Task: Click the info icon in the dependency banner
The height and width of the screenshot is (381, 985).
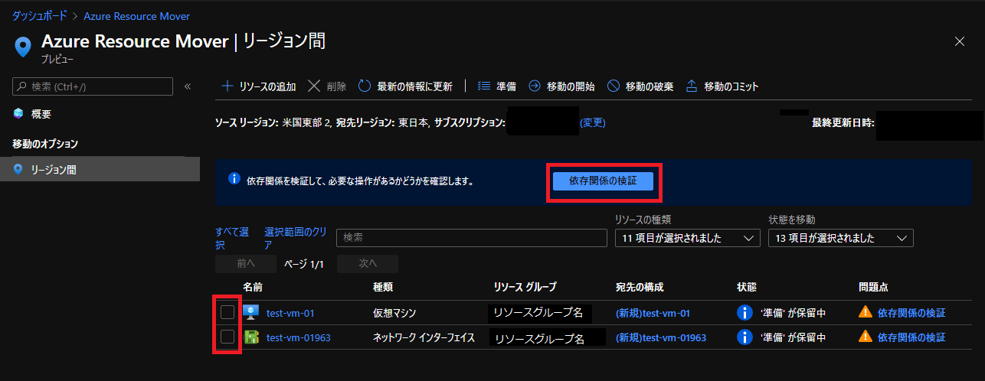Action: [x=235, y=180]
